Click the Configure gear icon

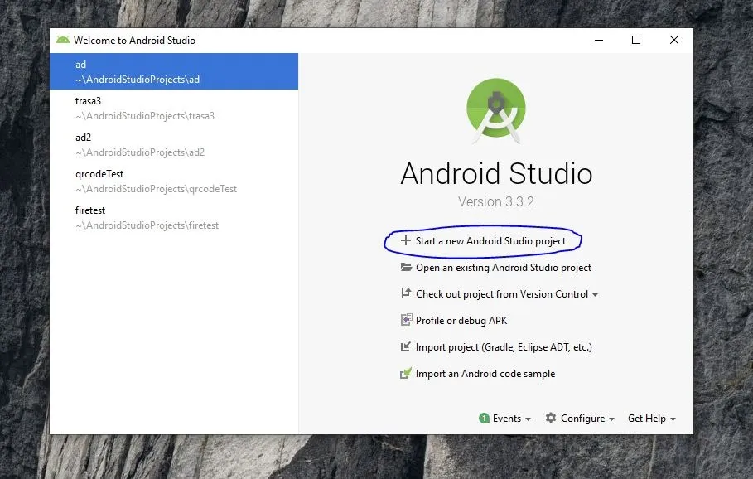coord(551,418)
